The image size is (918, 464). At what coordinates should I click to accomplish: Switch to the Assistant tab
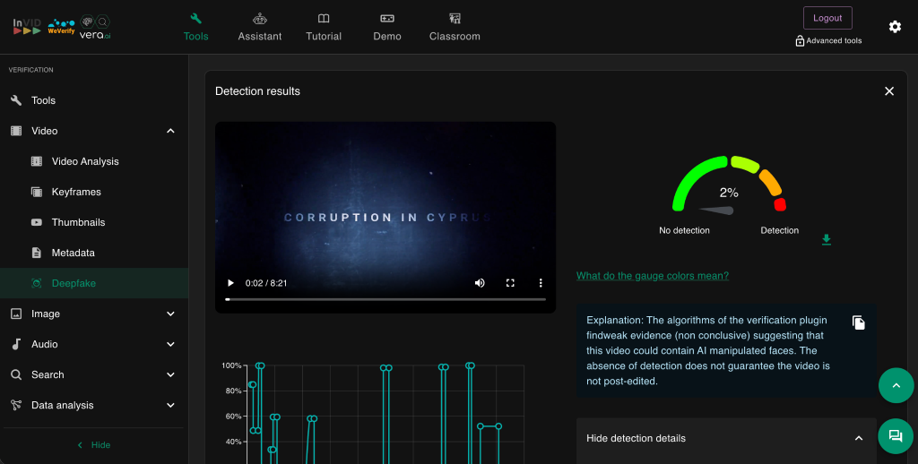tap(260, 27)
